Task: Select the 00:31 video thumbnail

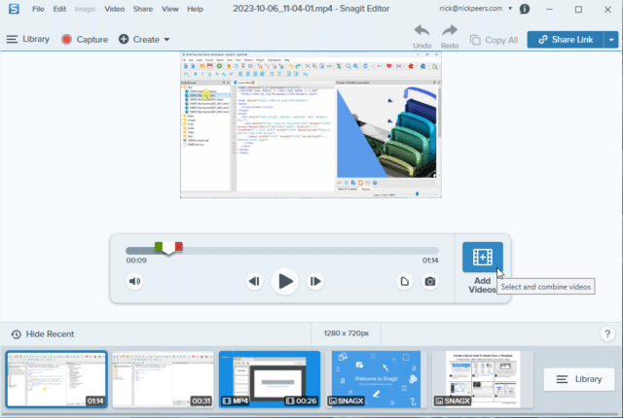Action: tap(163, 379)
